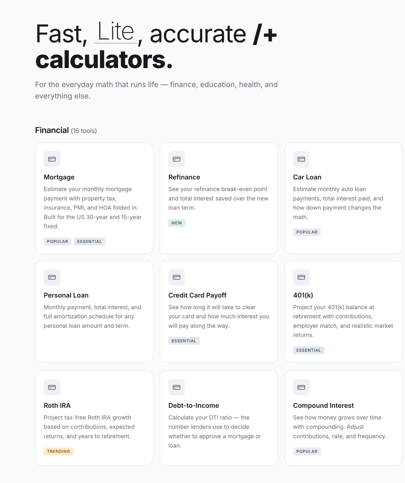Open the Refinance calculator title
This screenshot has height=483, width=405.
[184, 177]
